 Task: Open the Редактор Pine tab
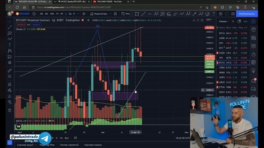tap(47, 145)
